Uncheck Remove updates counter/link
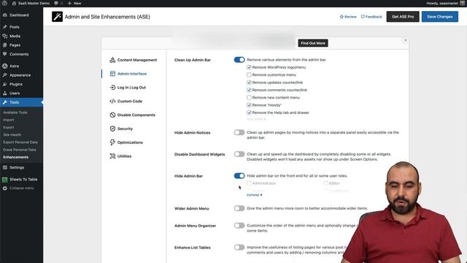The width and height of the screenshot is (467, 263). (x=249, y=83)
